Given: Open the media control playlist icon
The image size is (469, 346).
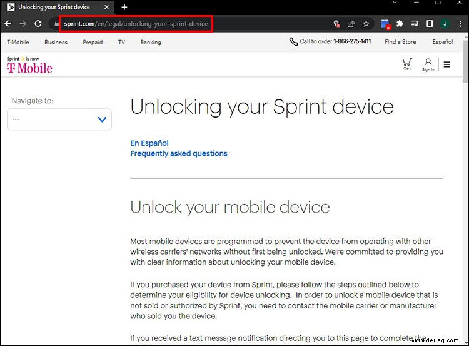Looking at the screenshot, I should point(415,23).
